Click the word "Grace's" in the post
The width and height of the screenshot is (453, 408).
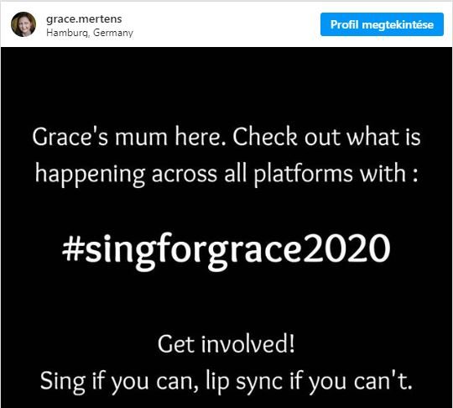(x=70, y=137)
